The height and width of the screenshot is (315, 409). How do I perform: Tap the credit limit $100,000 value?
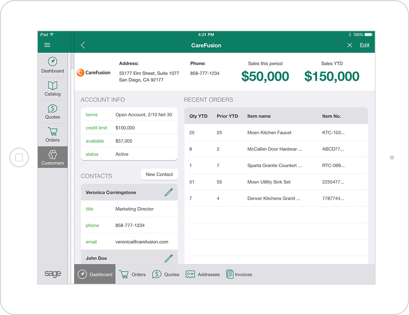tap(125, 128)
